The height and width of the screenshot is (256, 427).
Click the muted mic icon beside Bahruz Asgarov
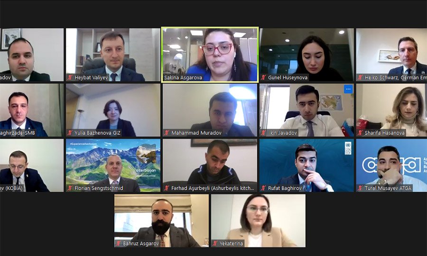pyautogui.click(x=118, y=244)
